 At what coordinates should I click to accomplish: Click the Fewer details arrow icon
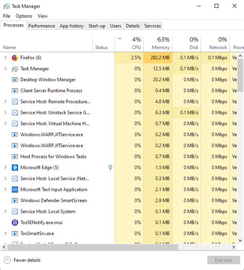(x=7, y=260)
